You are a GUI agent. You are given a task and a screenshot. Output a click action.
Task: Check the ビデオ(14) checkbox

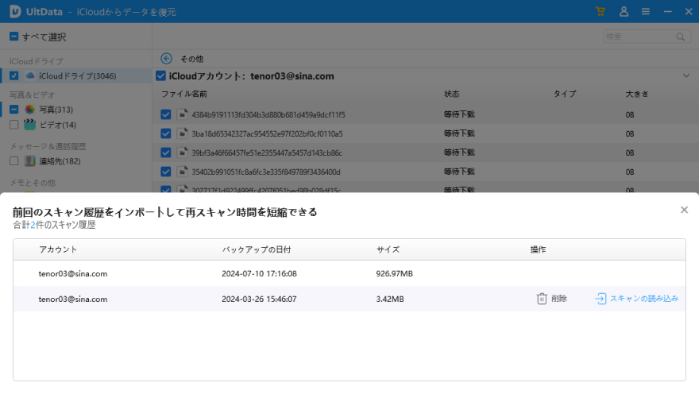pos(14,125)
